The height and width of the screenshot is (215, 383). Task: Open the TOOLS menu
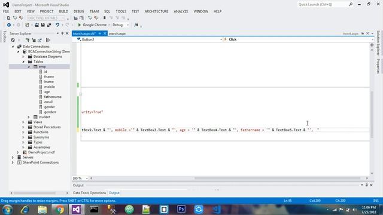[x=121, y=11]
